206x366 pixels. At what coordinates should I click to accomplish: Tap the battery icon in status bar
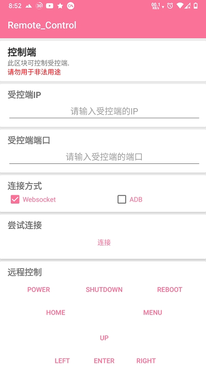pos(196,6)
